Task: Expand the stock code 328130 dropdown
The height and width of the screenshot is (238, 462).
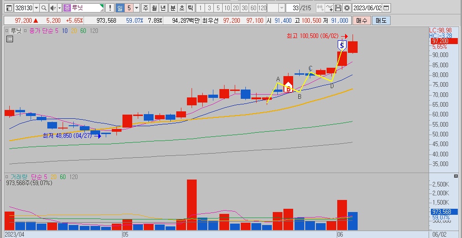Action: [x=36, y=8]
